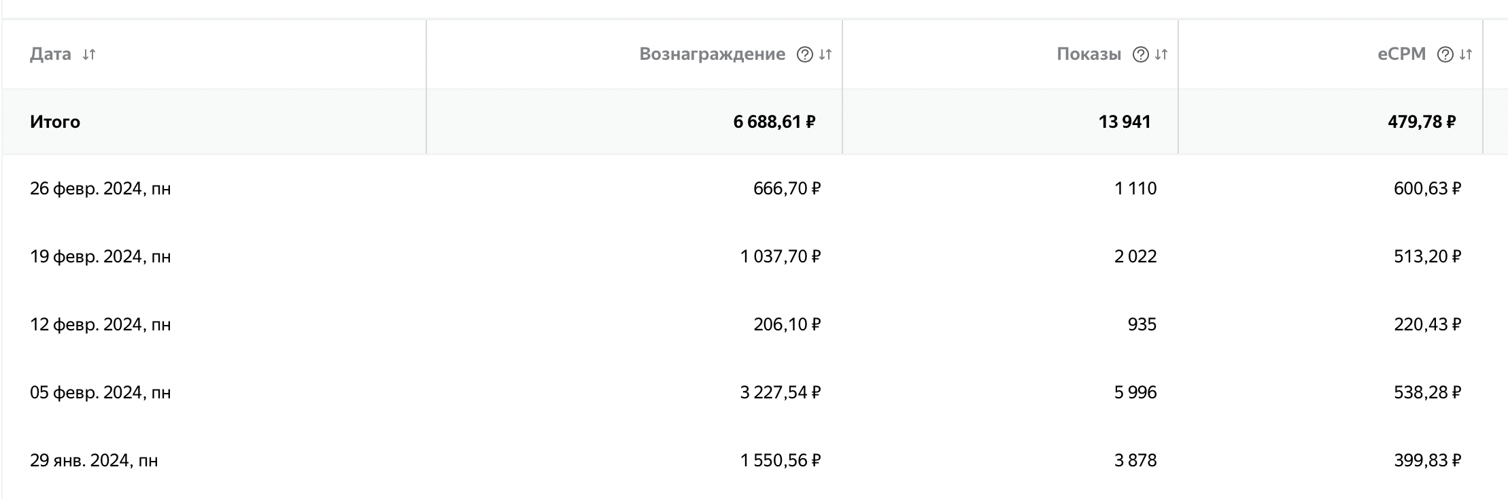Select the 19 февр. 2024 row date

point(100,256)
